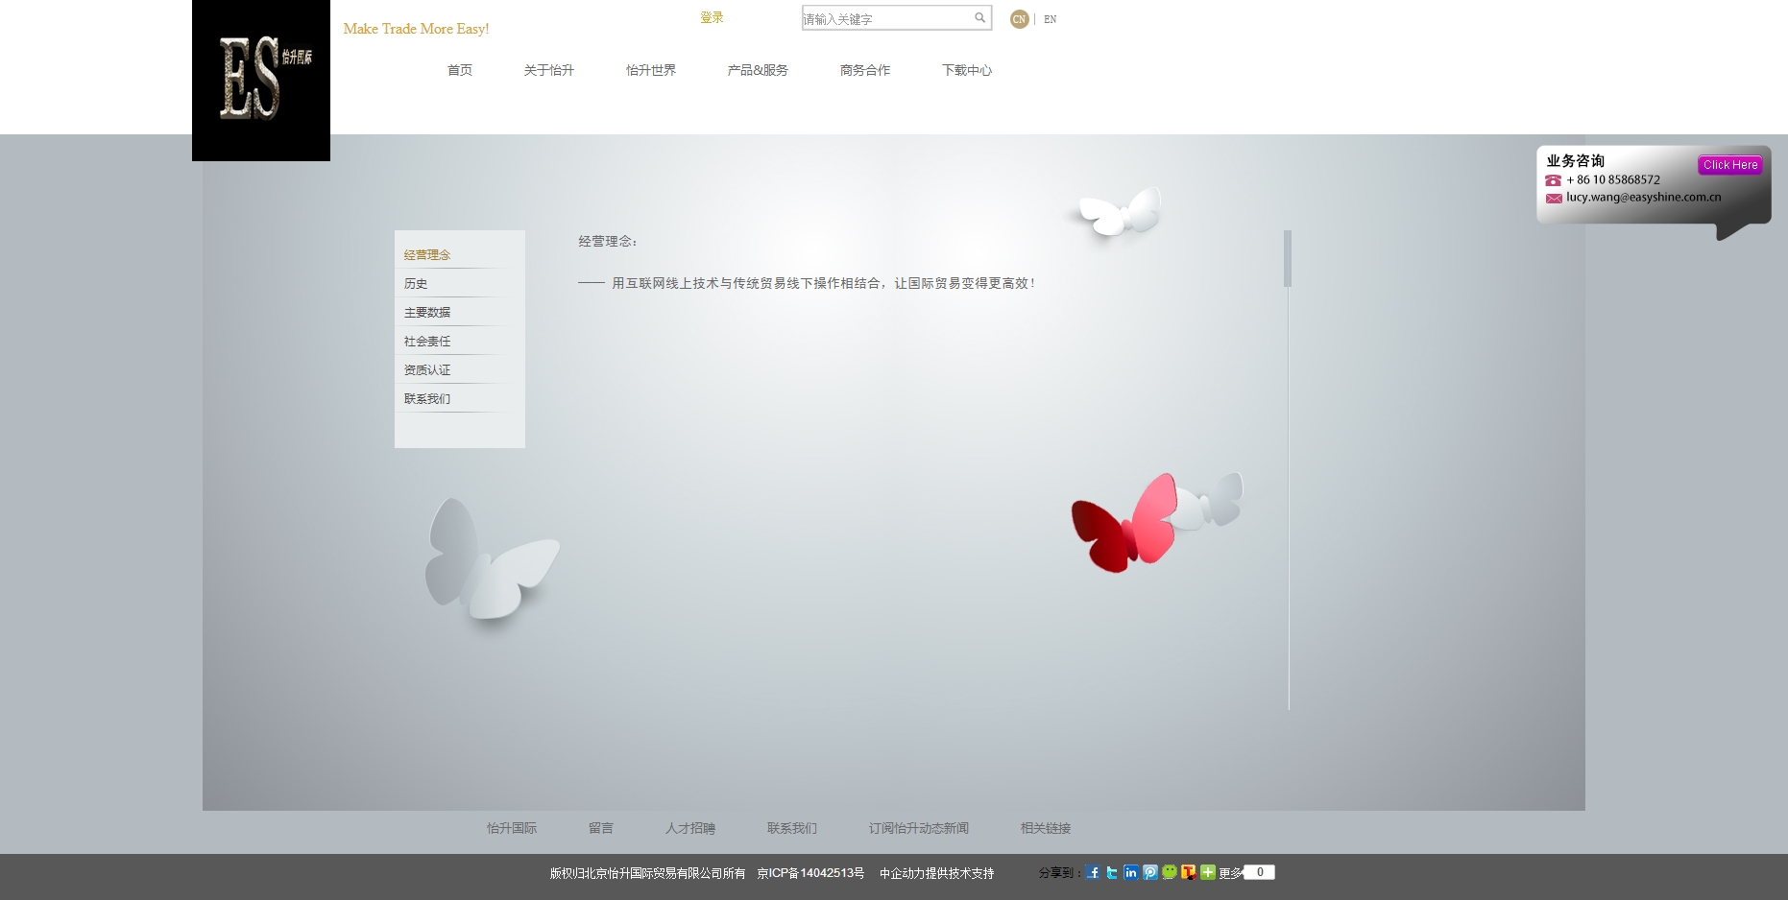Open the 下载中心 menu item
Image resolution: width=1788 pixels, height=900 pixels.
point(967,70)
